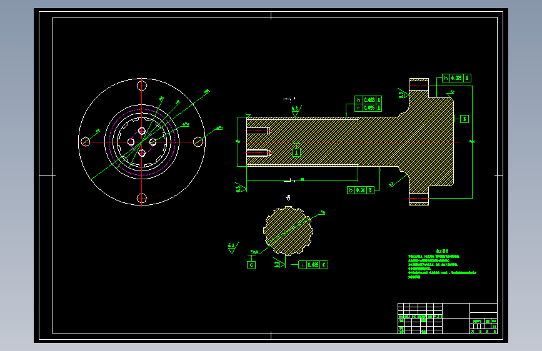This screenshot has width=542, height=351.
Task: Select the bottom bolt hole on flange front view
Action: [142, 199]
